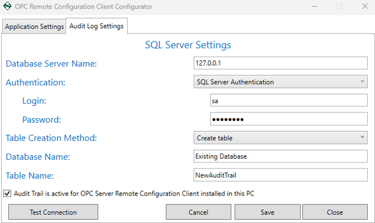
Task: Click the Database Name text field
Action: (x=280, y=156)
